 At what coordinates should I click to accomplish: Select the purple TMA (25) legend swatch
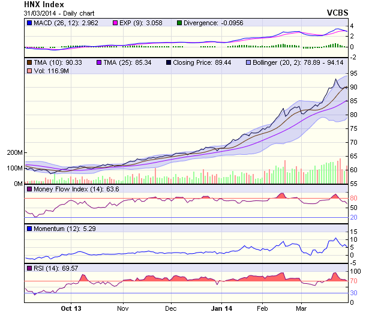98,62
